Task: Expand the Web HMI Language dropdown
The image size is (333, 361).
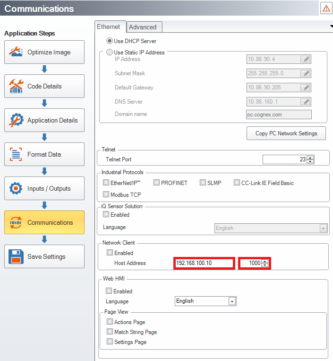Action: point(232,301)
